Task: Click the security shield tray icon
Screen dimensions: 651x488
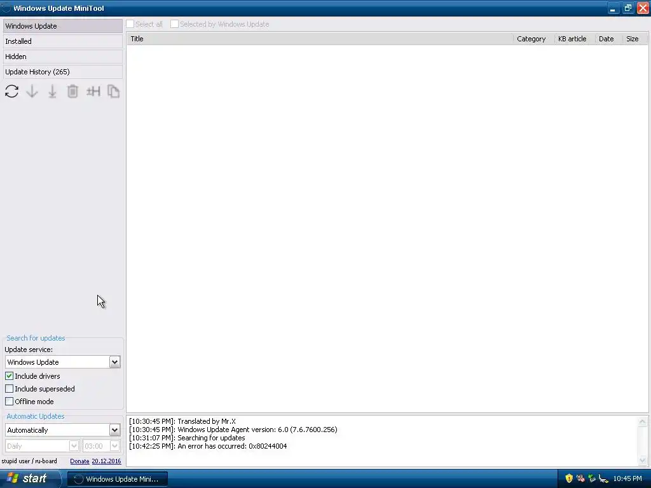Action: click(569, 478)
